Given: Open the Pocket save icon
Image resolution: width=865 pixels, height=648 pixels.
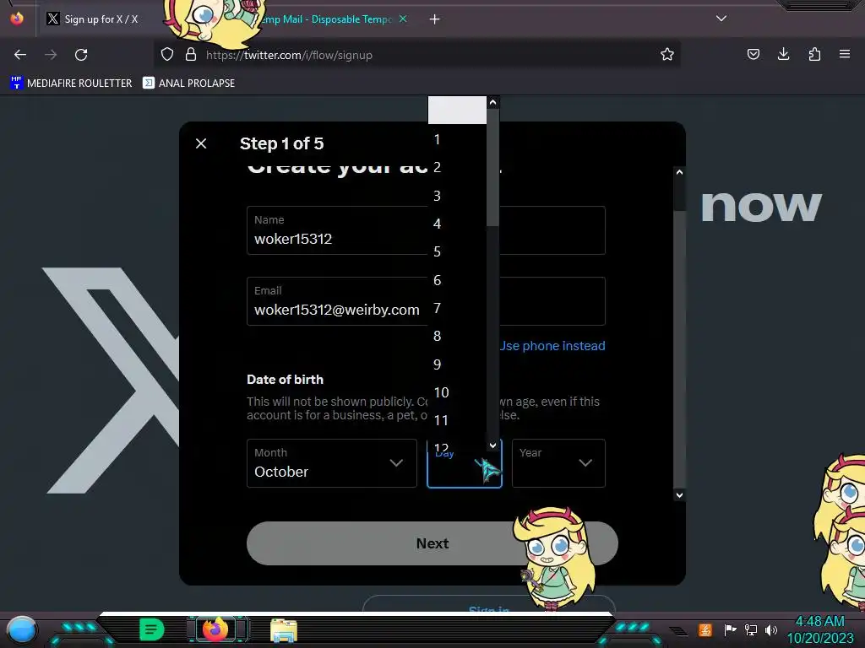Looking at the screenshot, I should (753, 54).
